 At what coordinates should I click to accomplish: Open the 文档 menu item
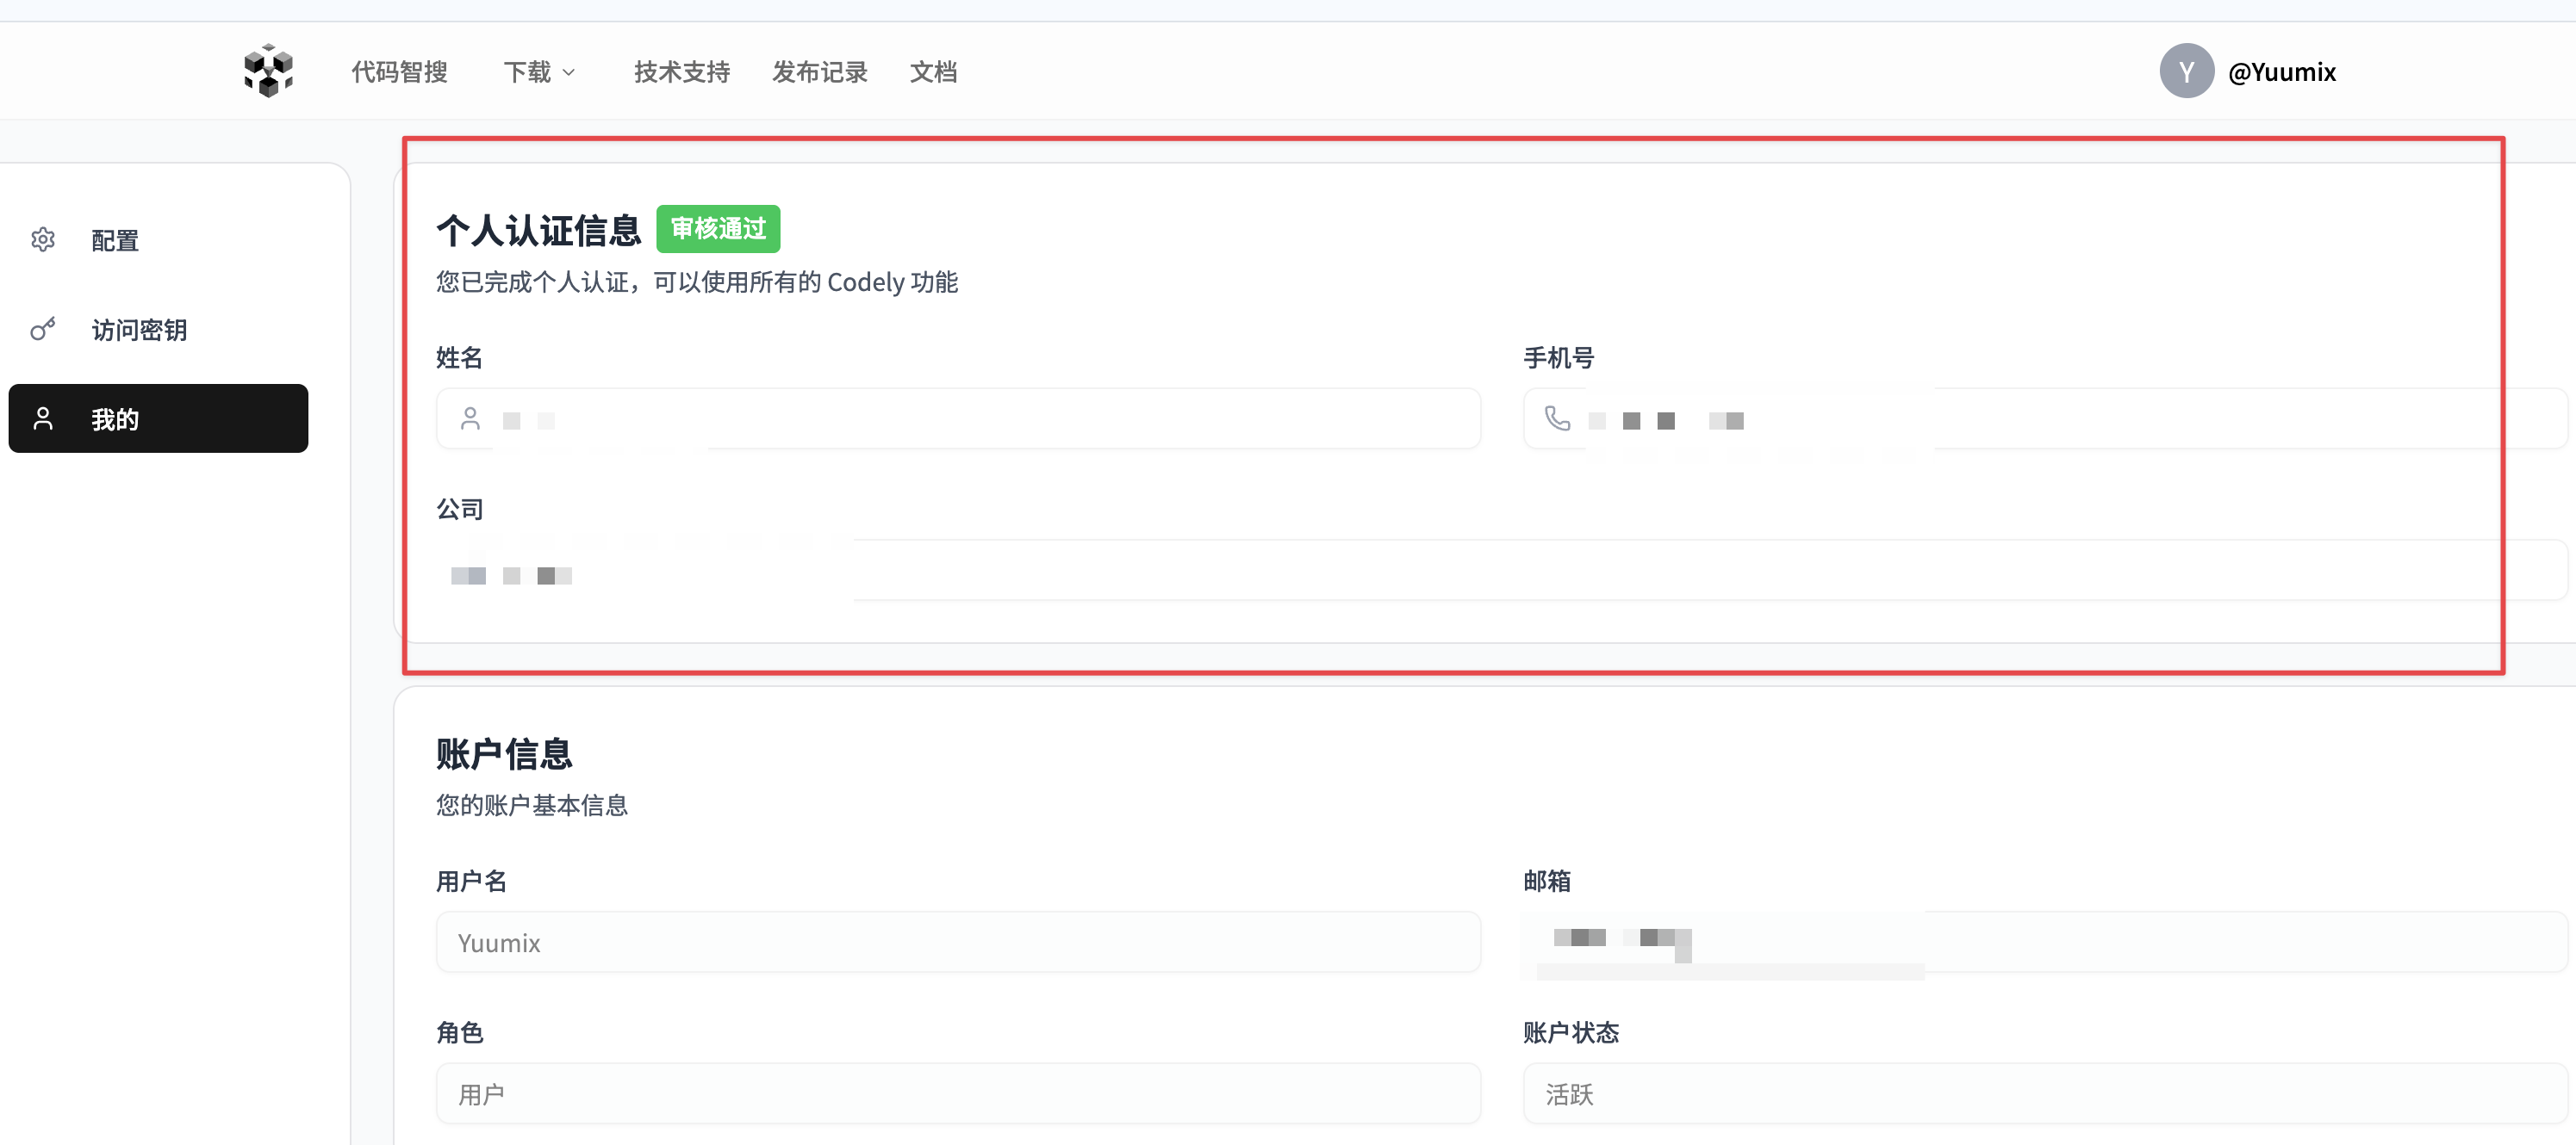[933, 71]
